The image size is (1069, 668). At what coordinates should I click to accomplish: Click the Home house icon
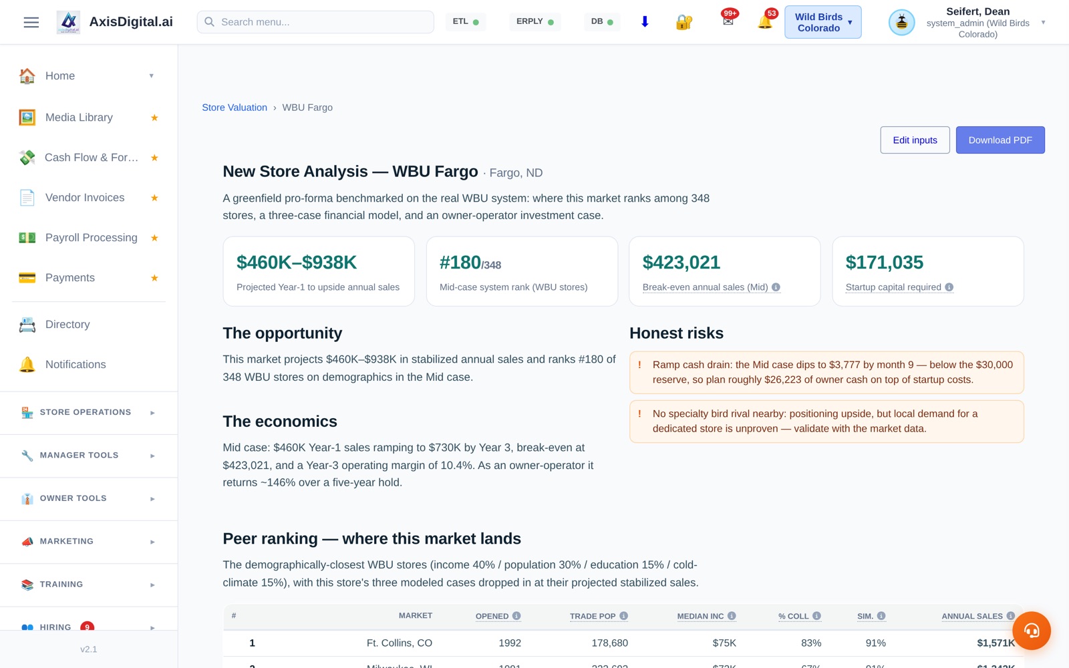pyautogui.click(x=27, y=76)
